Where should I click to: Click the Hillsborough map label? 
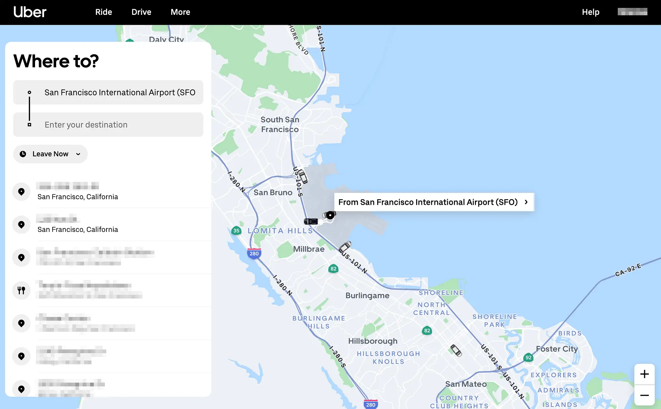pos(373,341)
